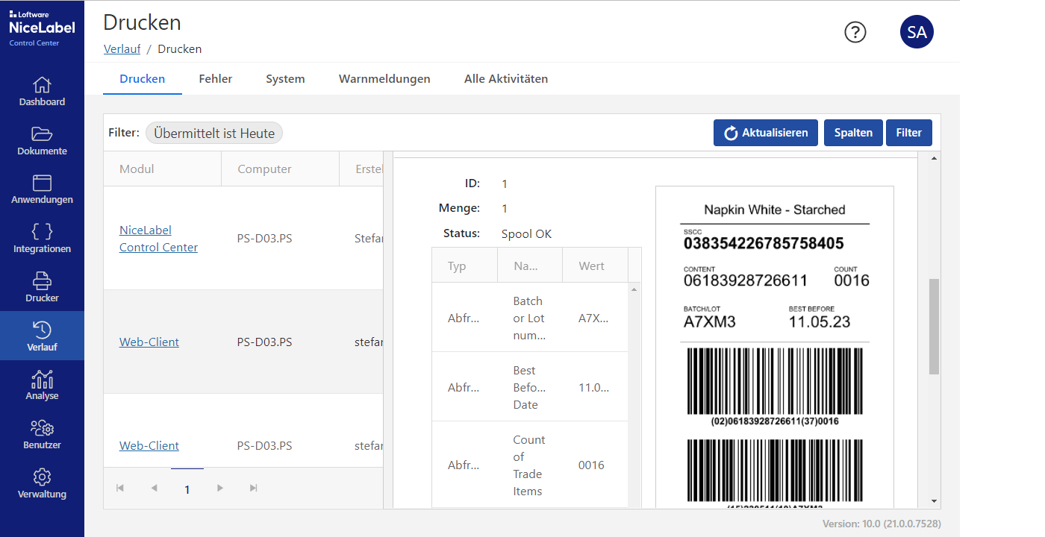Viewport: 1045px width, 537px height.
Task: Click the A7X... value cell
Action: [593, 318]
